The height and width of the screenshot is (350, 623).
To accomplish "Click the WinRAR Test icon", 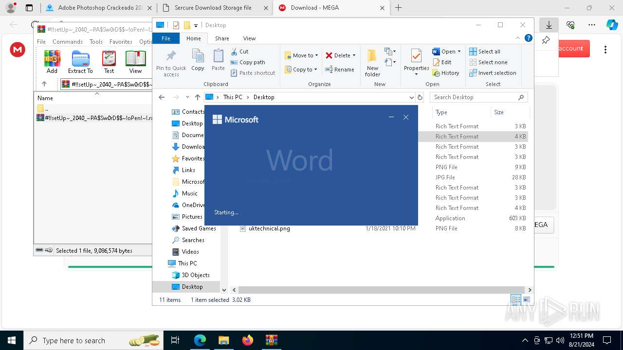I will (x=109, y=62).
